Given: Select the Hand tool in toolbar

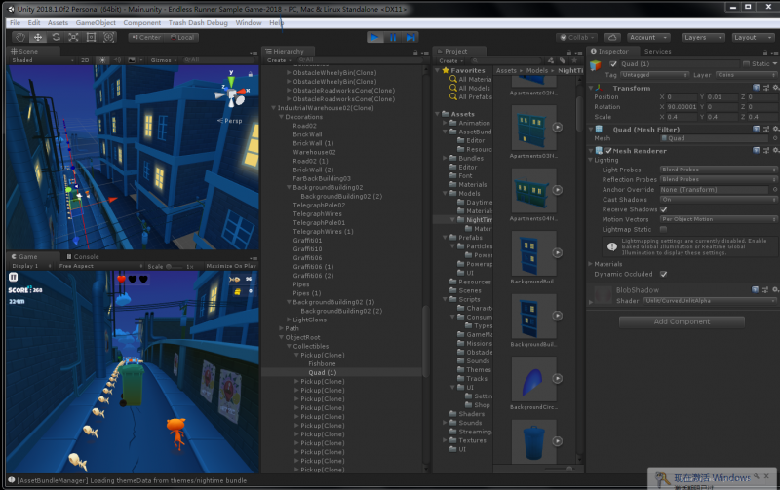Looking at the screenshot, I should click(19, 37).
